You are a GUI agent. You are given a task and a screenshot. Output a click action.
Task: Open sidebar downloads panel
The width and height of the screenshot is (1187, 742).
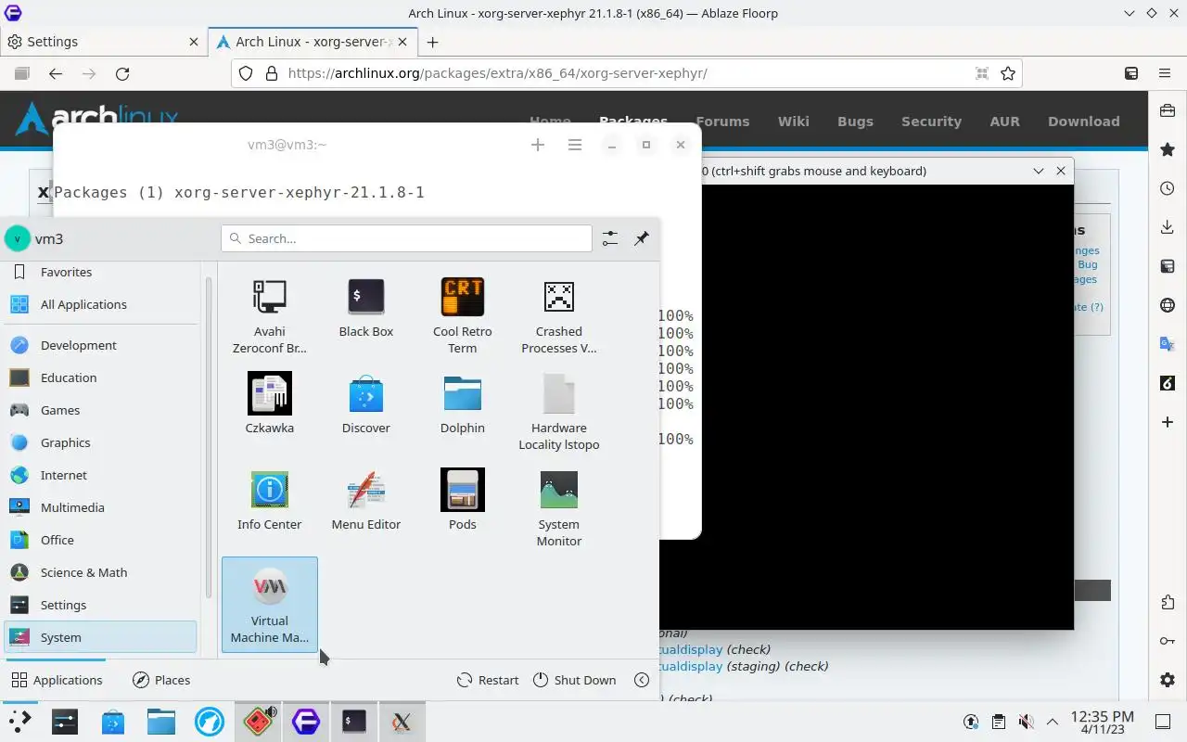1168,227
